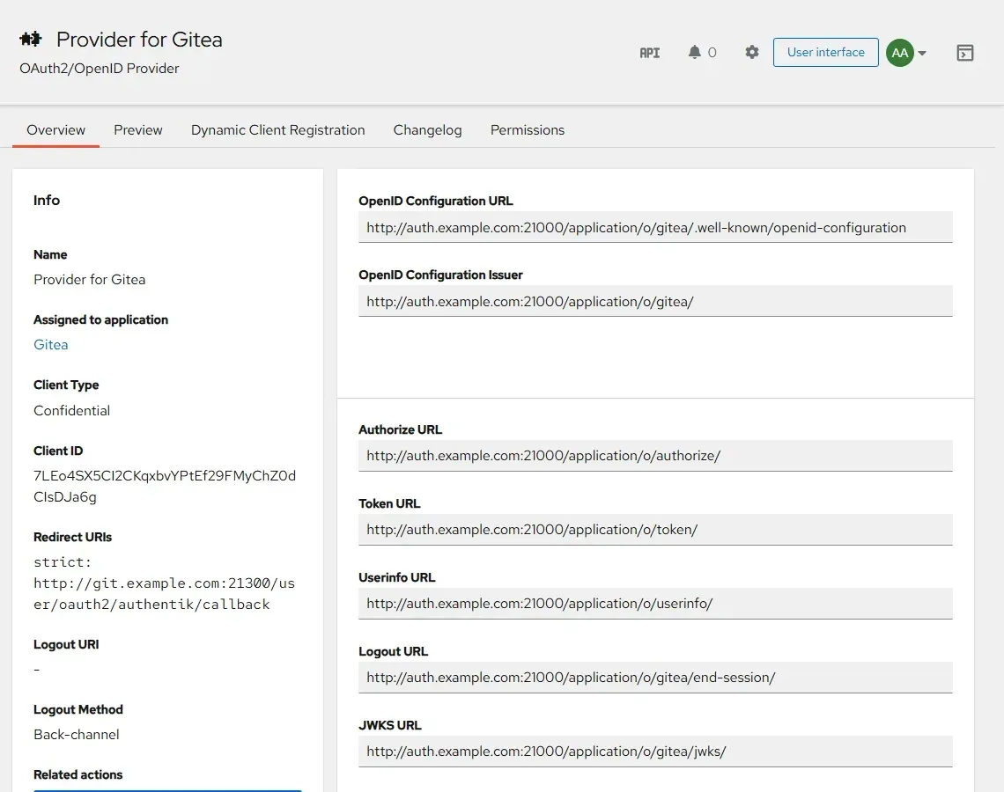This screenshot has width=1004, height=792.
Task: Click the Userinfo URL field
Action: [x=655, y=604]
